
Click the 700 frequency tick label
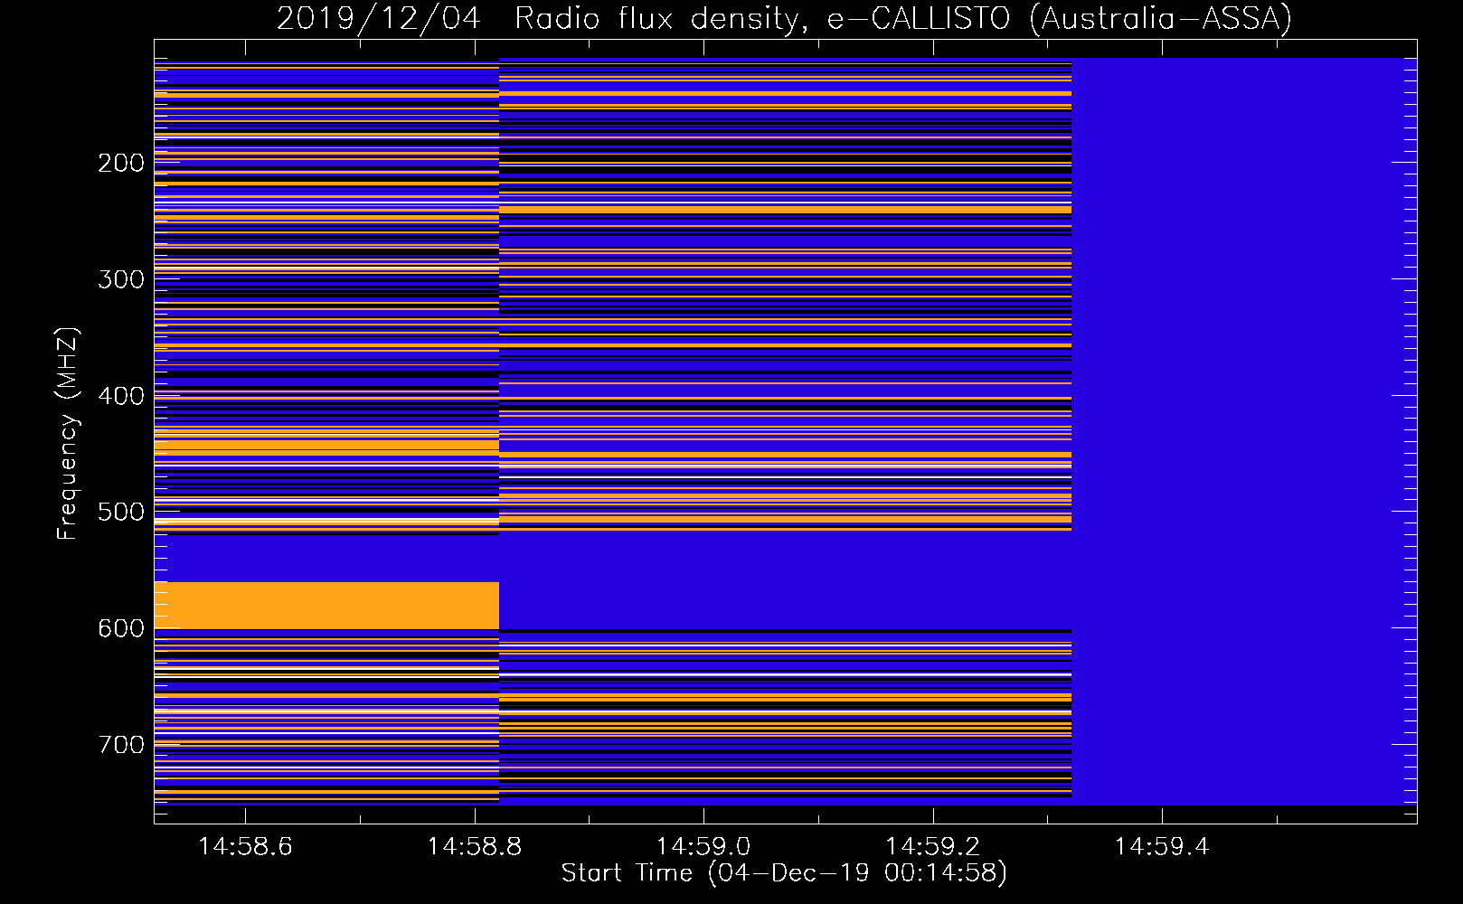point(121,745)
